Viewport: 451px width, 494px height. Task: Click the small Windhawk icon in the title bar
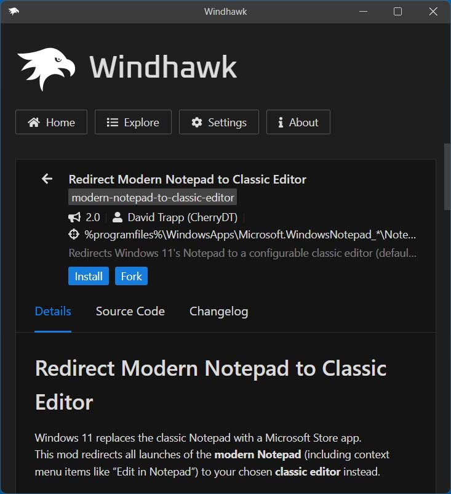pos(14,12)
